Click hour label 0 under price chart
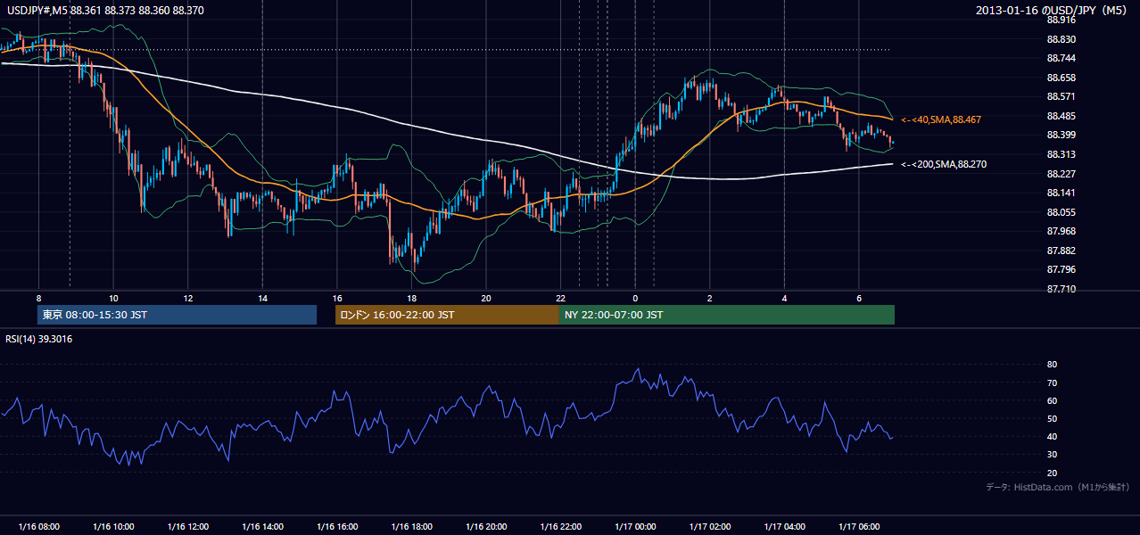The width and height of the screenshot is (1140, 535). tap(635, 298)
